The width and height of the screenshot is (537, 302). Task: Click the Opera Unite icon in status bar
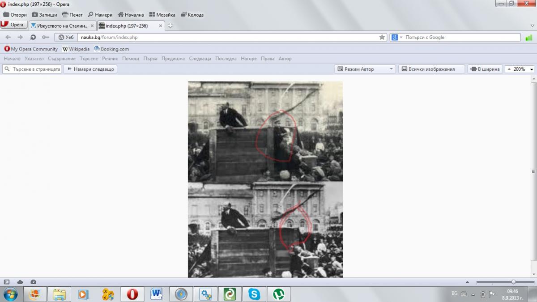[34, 282]
